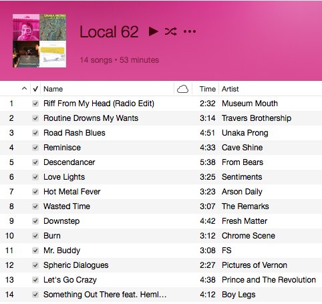Screen dimensions: 322x304
Task: Toggle the Wasted Time checkbox
Action: (x=35, y=206)
